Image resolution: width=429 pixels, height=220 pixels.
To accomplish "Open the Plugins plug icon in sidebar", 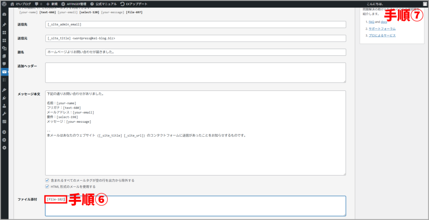I will [x=5, y=98].
